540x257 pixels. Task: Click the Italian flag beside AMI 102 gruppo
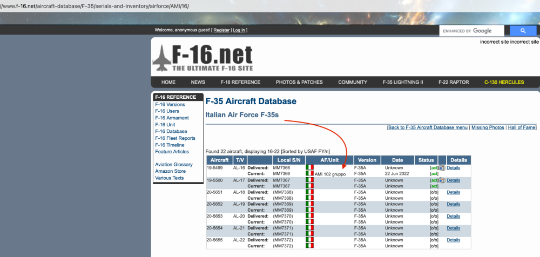pos(309,174)
